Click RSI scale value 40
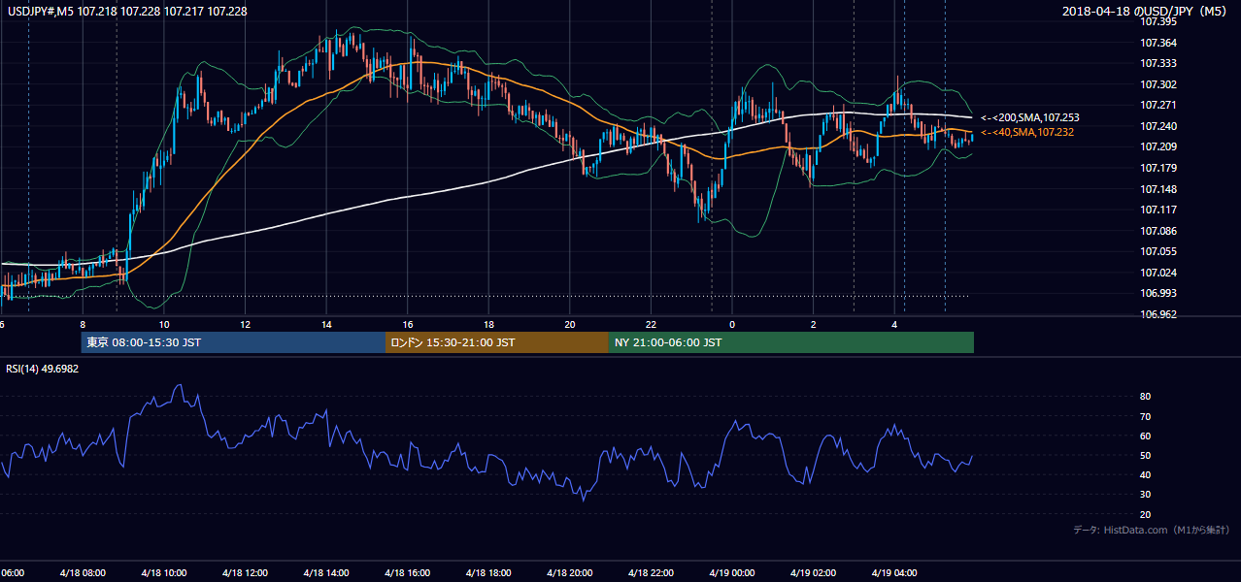 [1146, 475]
